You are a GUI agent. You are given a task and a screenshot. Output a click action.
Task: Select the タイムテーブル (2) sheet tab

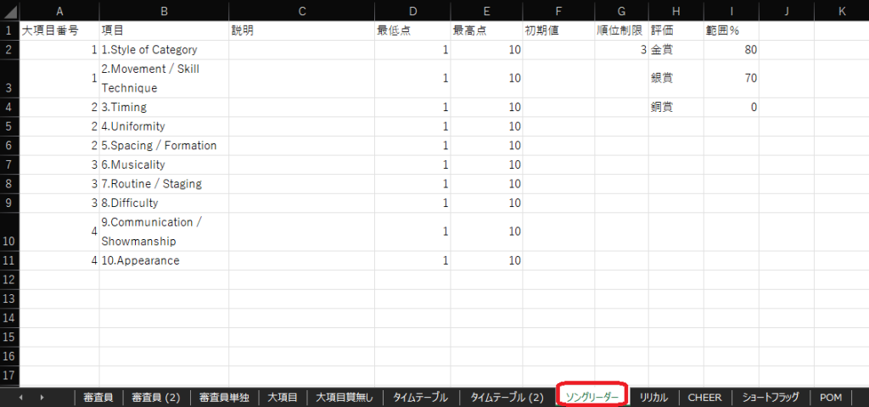point(507,397)
